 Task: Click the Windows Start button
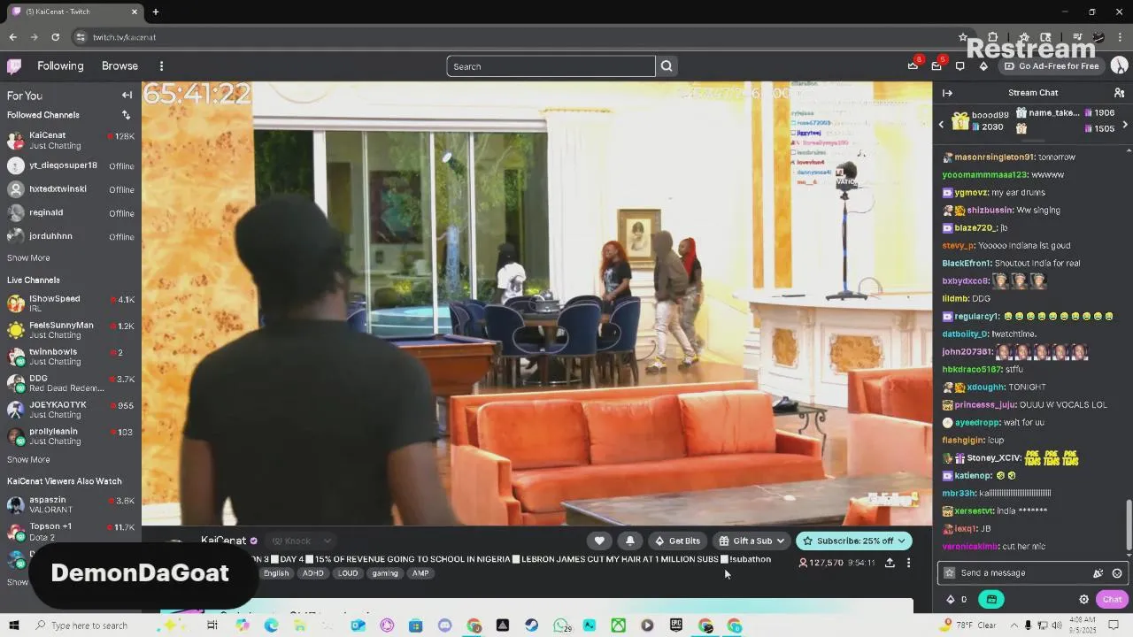pyautogui.click(x=14, y=625)
